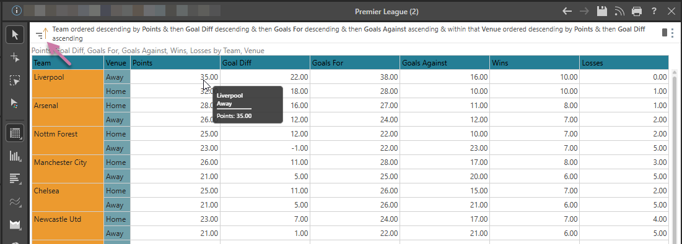Switch to column chart visualization
This screenshot has width=682, height=244.
coord(15,156)
